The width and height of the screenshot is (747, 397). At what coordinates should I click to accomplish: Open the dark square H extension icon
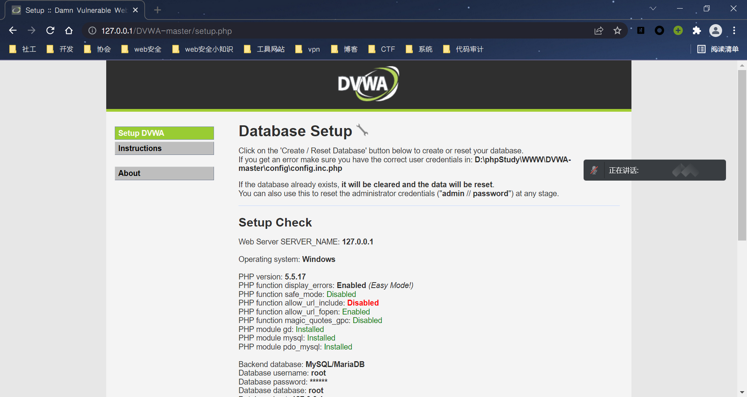pyautogui.click(x=641, y=30)
